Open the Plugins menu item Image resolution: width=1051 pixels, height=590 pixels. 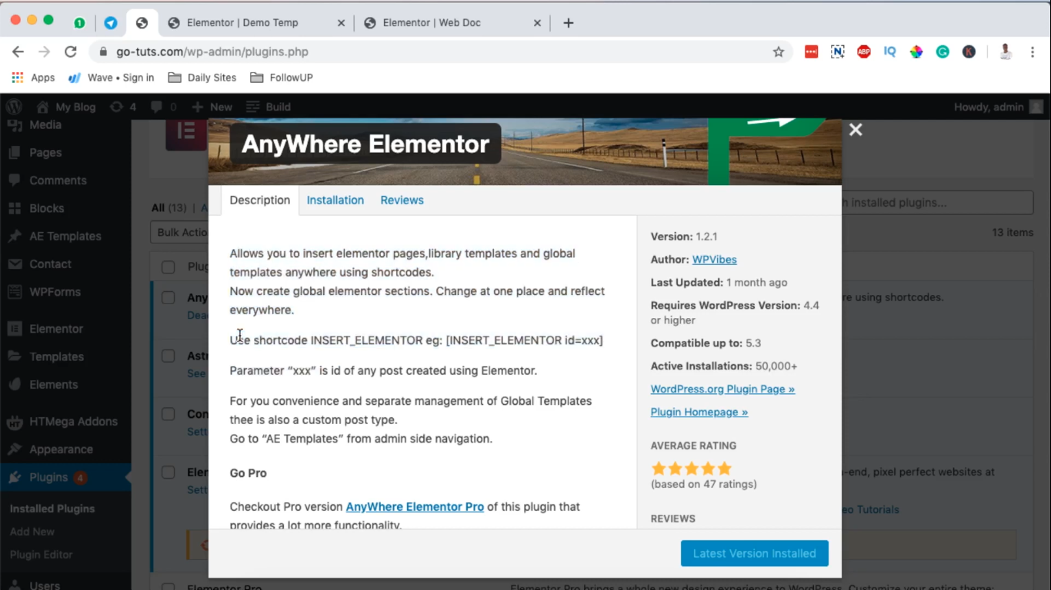pos(65,477)
